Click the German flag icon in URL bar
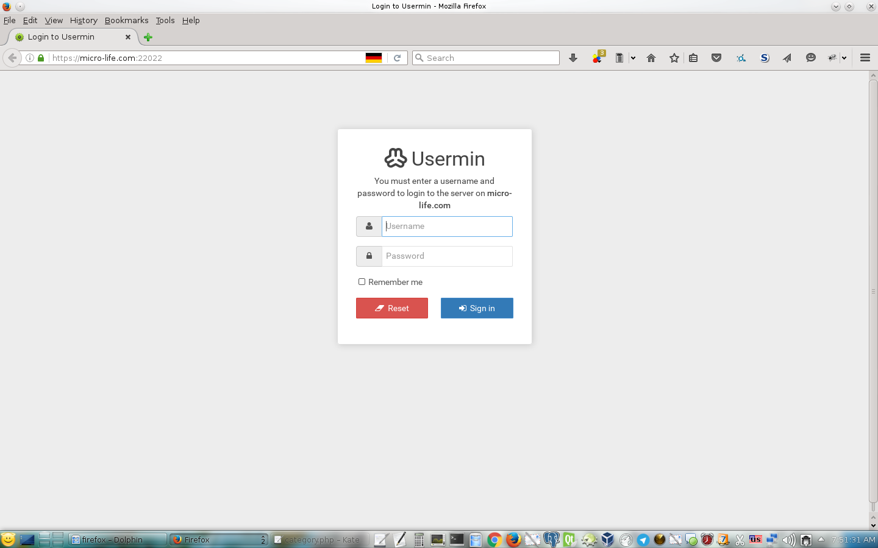 coord(374,58)
